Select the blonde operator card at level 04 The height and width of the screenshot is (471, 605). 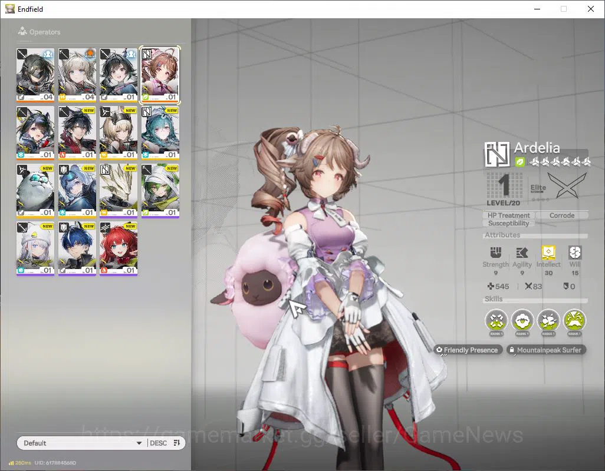point(77,75)
